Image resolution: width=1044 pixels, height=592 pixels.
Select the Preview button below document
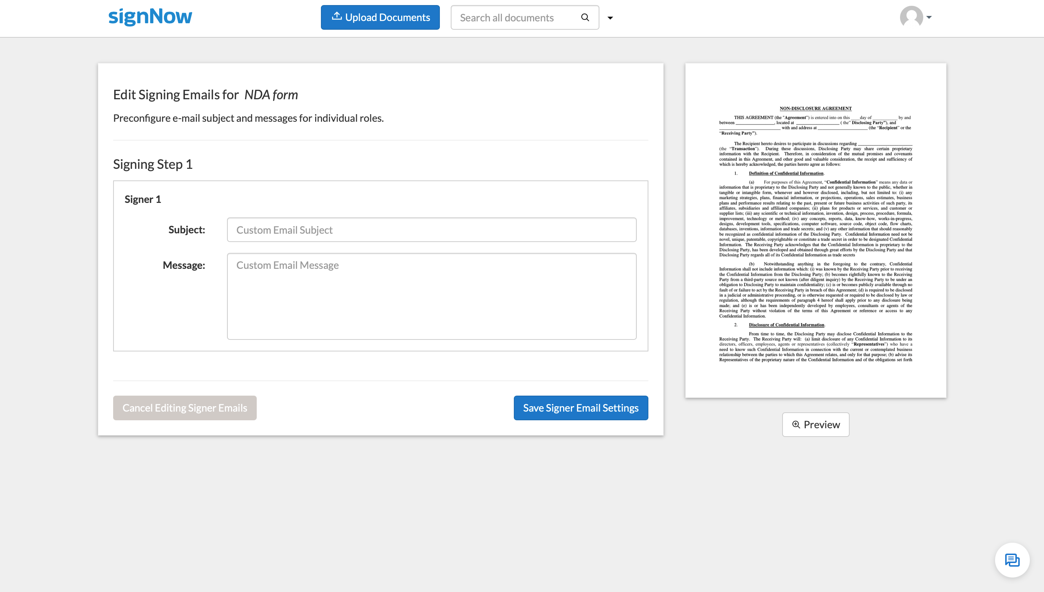(x=815, y=424)
